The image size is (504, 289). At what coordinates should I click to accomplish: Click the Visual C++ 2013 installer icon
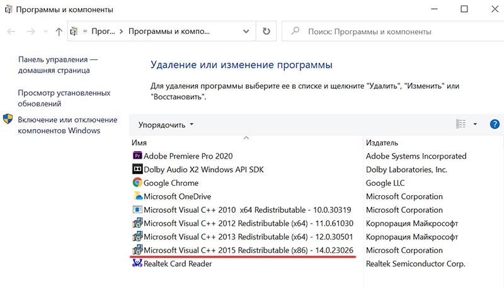point(137,236)
